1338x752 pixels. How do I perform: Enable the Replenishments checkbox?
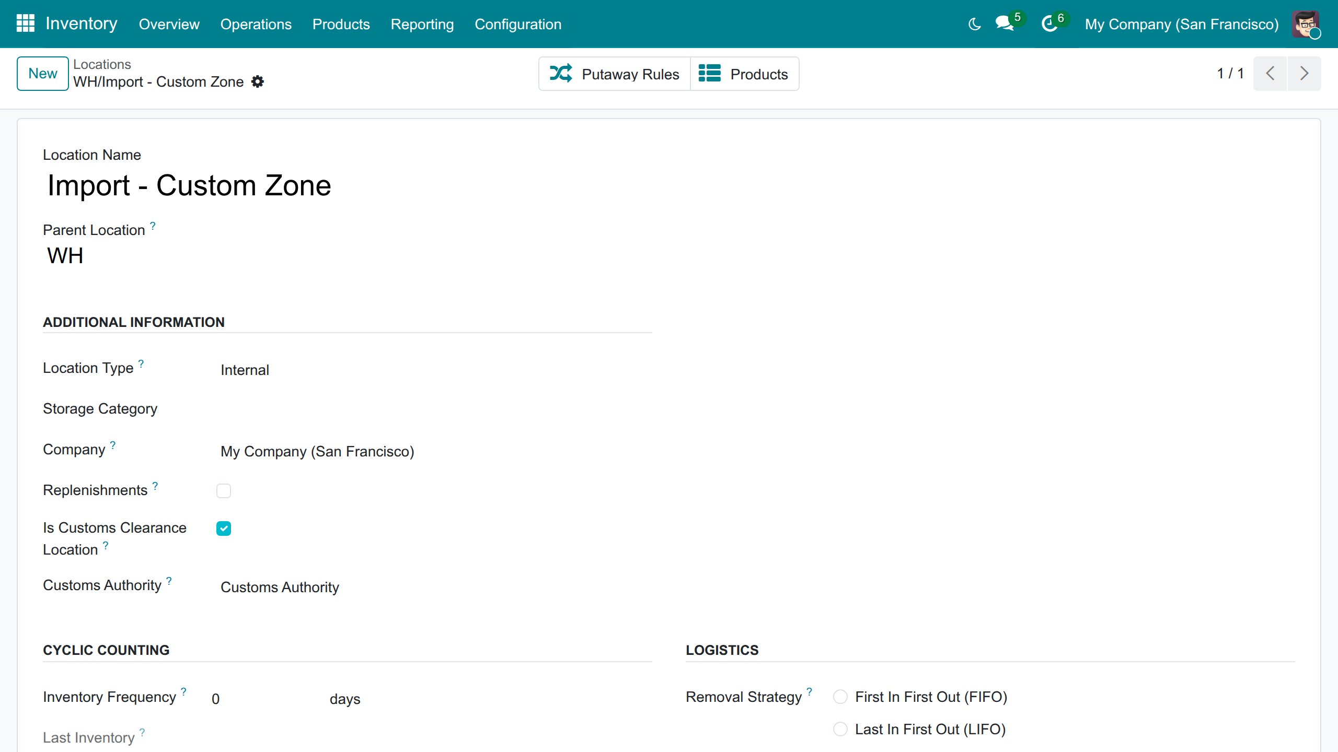click(x=224, y=491)
